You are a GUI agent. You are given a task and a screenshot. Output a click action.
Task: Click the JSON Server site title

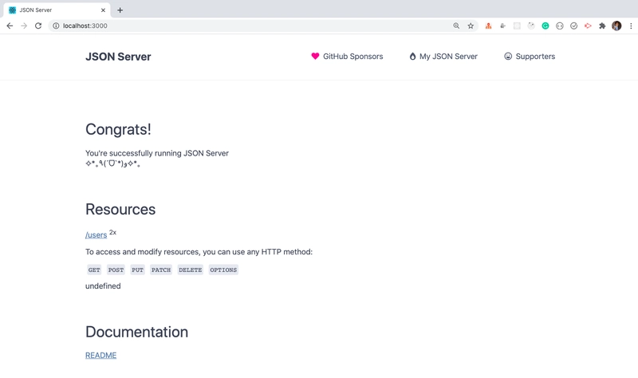[x=118, y=57]
